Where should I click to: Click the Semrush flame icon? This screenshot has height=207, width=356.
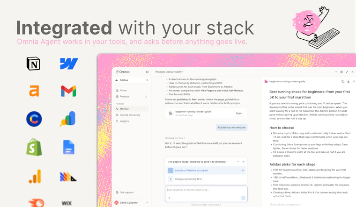(x=37, y=203)
